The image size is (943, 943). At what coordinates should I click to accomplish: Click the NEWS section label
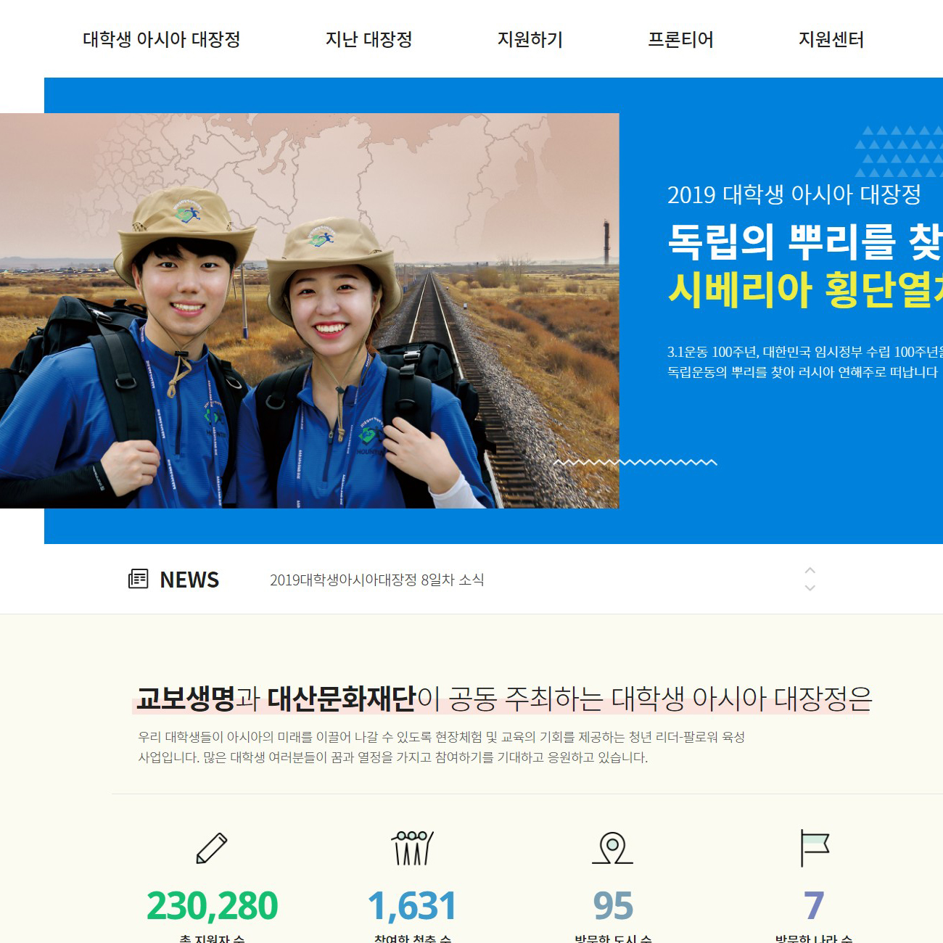coord(189,580)
